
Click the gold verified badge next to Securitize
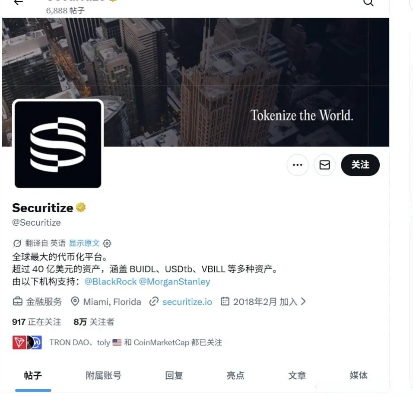pos(81,208)
